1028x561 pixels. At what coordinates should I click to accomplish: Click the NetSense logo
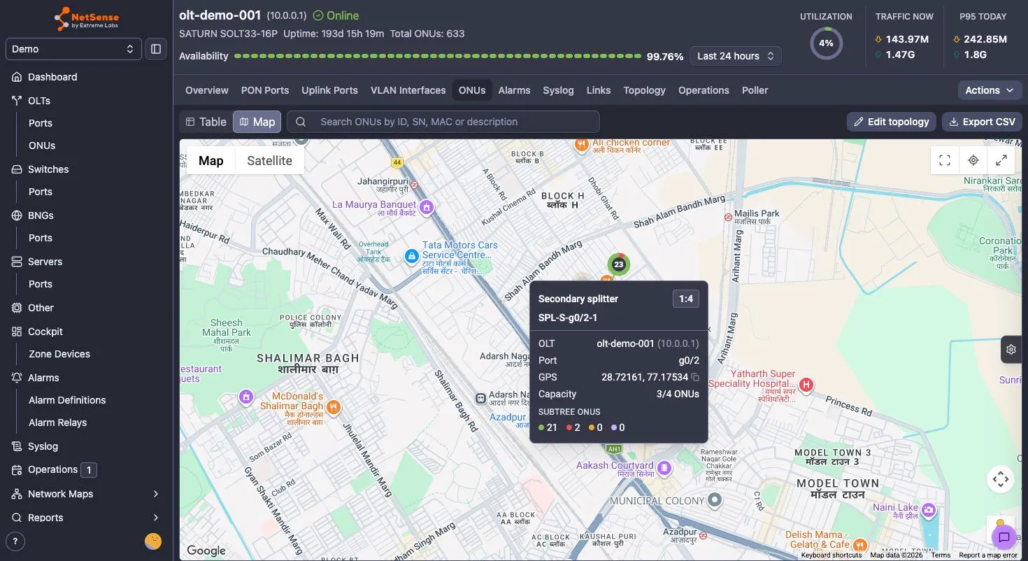[87, 19]
